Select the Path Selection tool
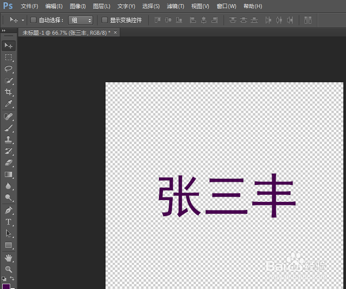Screen dimensions: 346x289 pyautogui.click(x=8, y=233)
